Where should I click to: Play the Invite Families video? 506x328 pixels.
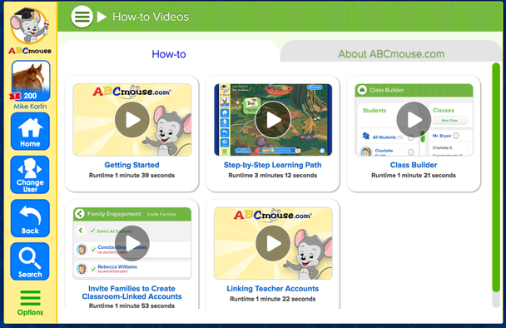[x=132, y=243]
